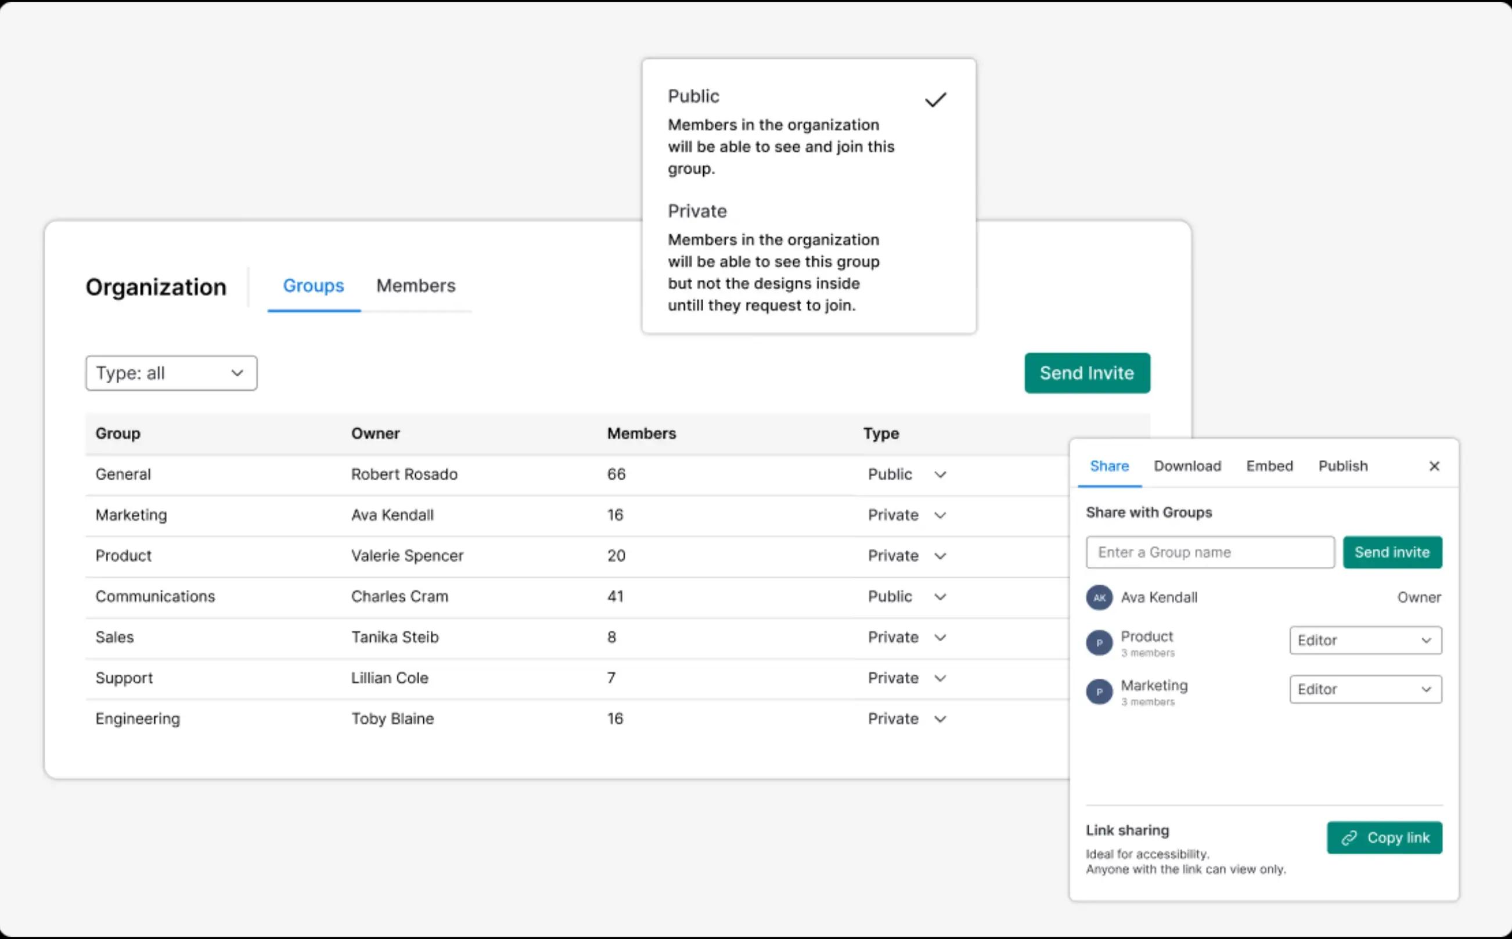The image size is (1512, 939).
Task: Click Send Invite button on main page
Action: (1086, 372)
